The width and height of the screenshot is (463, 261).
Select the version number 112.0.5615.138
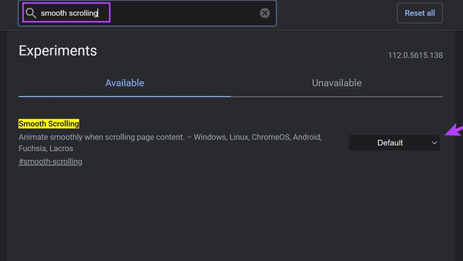pos(415,55)
